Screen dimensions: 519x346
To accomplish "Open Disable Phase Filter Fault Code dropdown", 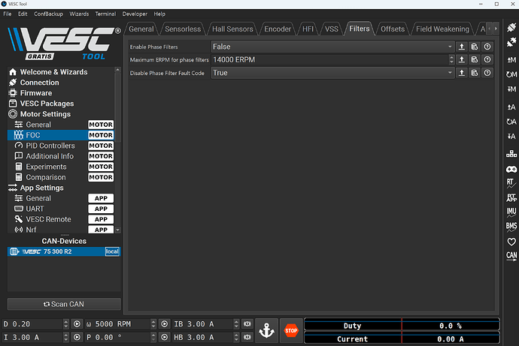I will pos(332,74).
